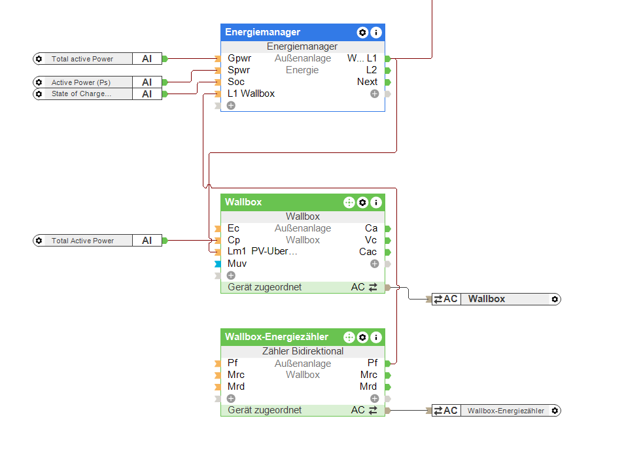Add output with plus on Energiemanager block
The image size is (643, 463).
374,94
